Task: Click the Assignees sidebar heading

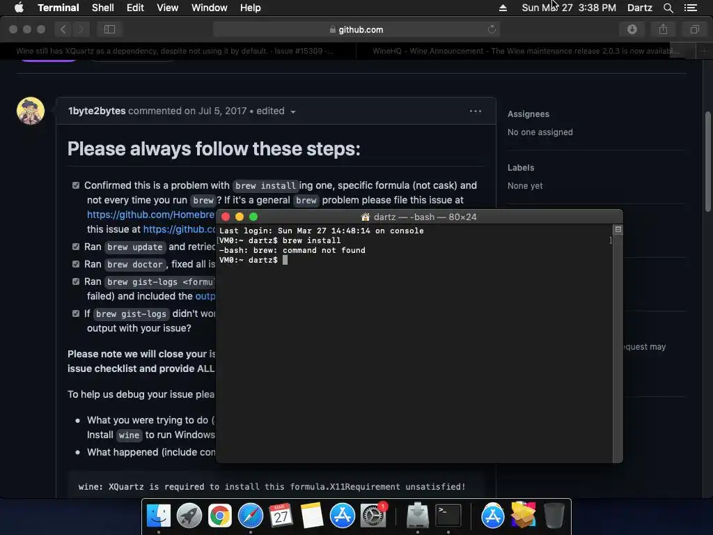Action: pos(528,114)
